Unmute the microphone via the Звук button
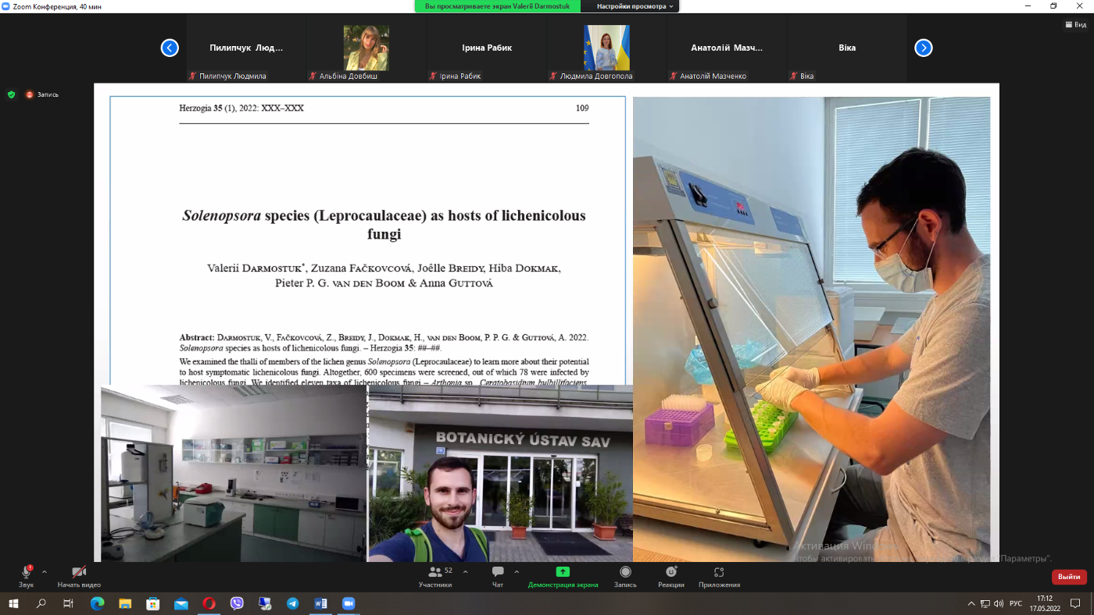This screenshot has height=615, width=1094. click(x=26, y=576)
